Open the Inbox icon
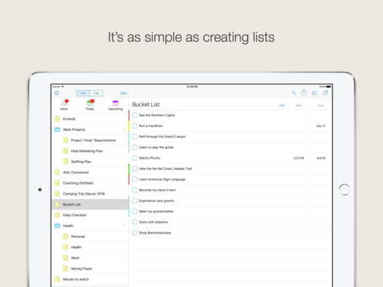The image size is (383, 287). (x=64, y=103)
